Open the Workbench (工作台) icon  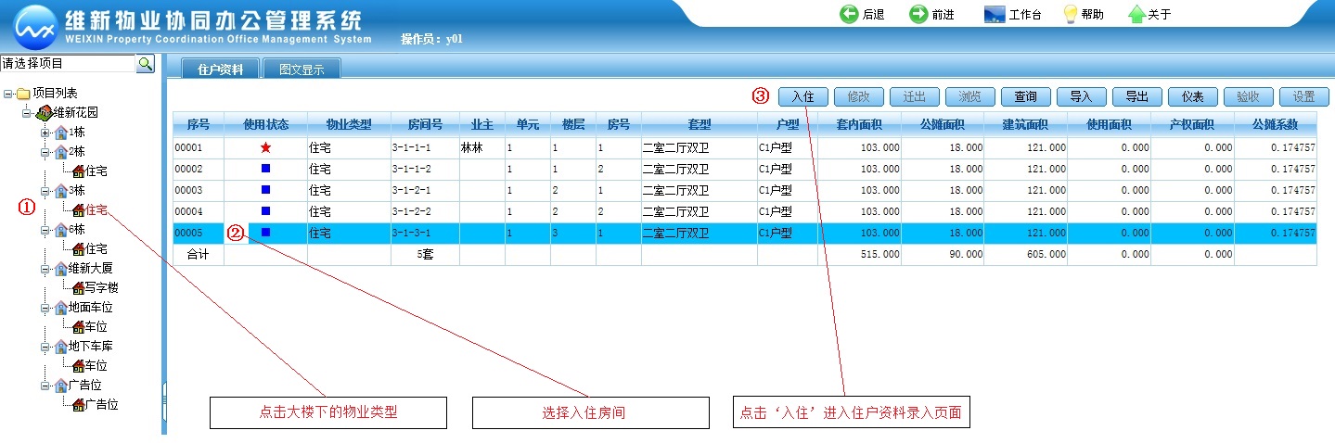(994, 14)
